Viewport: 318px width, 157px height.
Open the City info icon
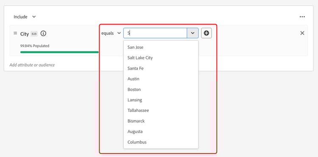point(43,33)
